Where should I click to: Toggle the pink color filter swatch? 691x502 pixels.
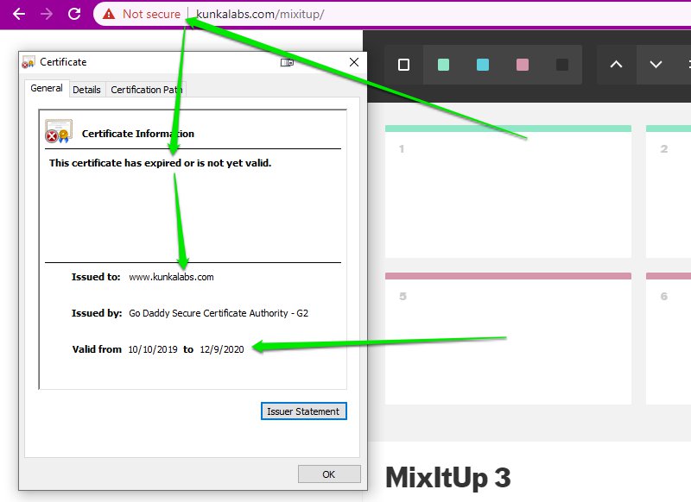(523, 65)
